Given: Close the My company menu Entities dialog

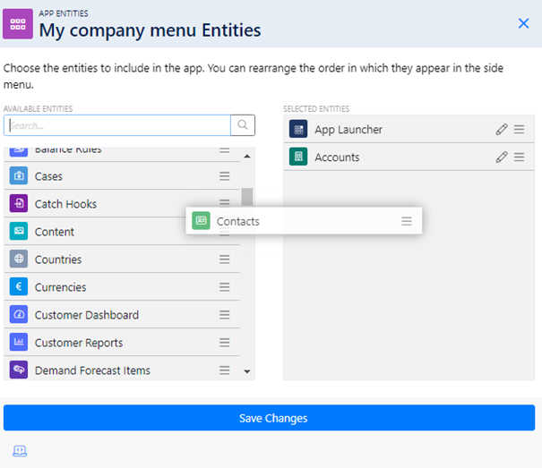Looking at the screenshot, I should click(523, 23).
